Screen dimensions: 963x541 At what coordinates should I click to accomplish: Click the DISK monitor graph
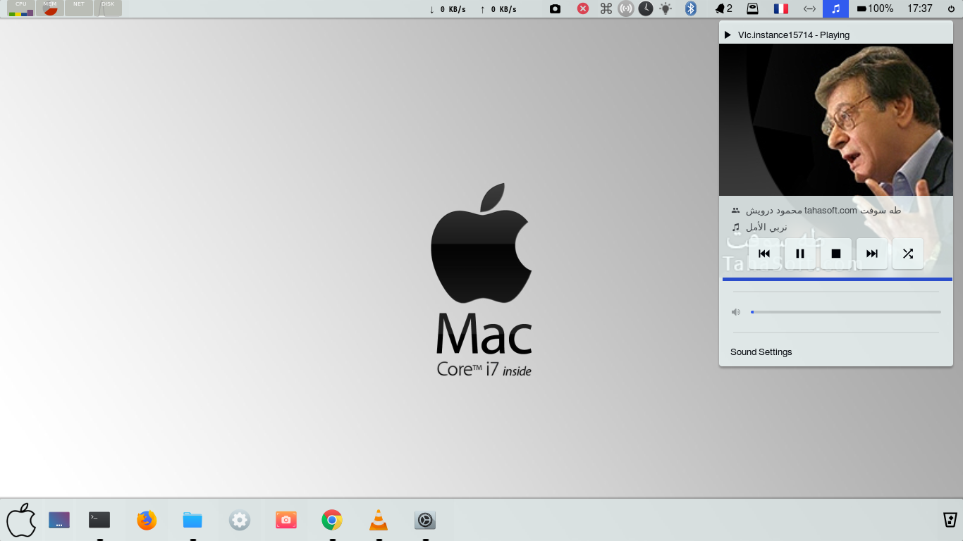click(x=108, y=8)
